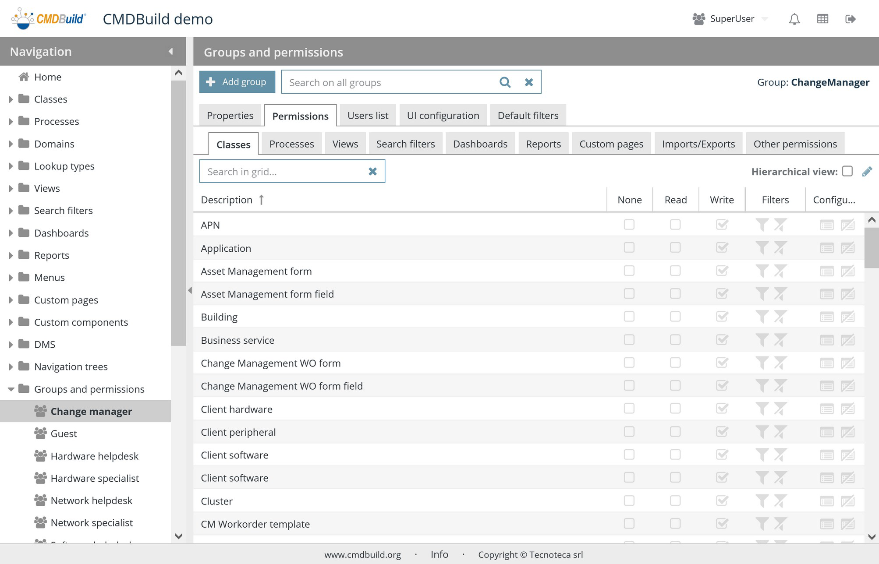Open the grid menu icon in header
Screen dimensions: 879x564
(822, 19)
